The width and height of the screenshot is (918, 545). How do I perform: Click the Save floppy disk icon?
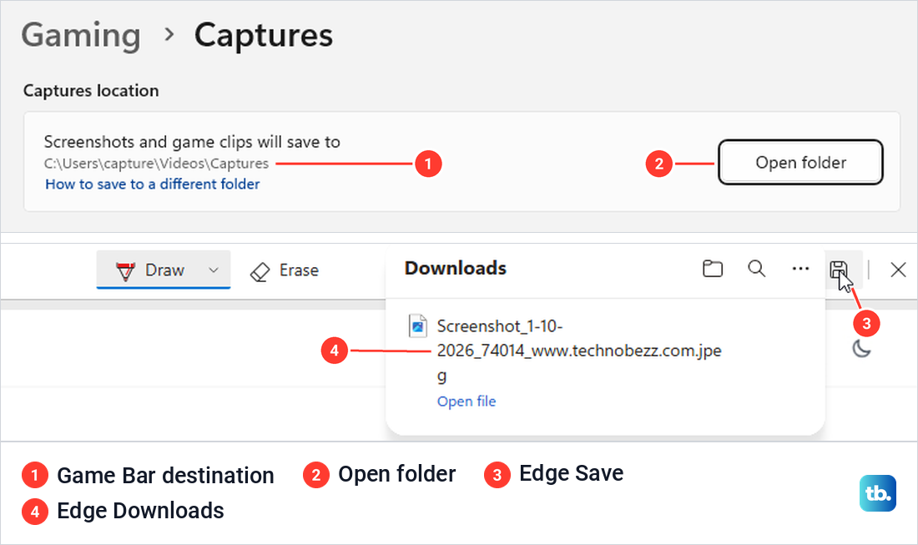click(x=839, y=270)
